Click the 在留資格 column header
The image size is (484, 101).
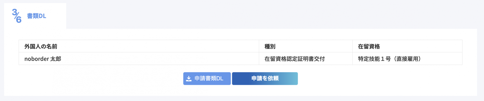click(x=369, y=46)
